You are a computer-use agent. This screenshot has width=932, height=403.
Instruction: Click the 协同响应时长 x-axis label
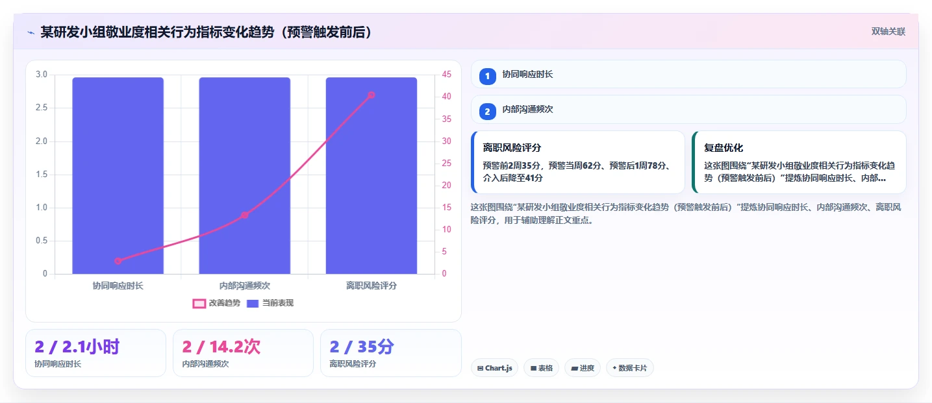pos(118,286)
